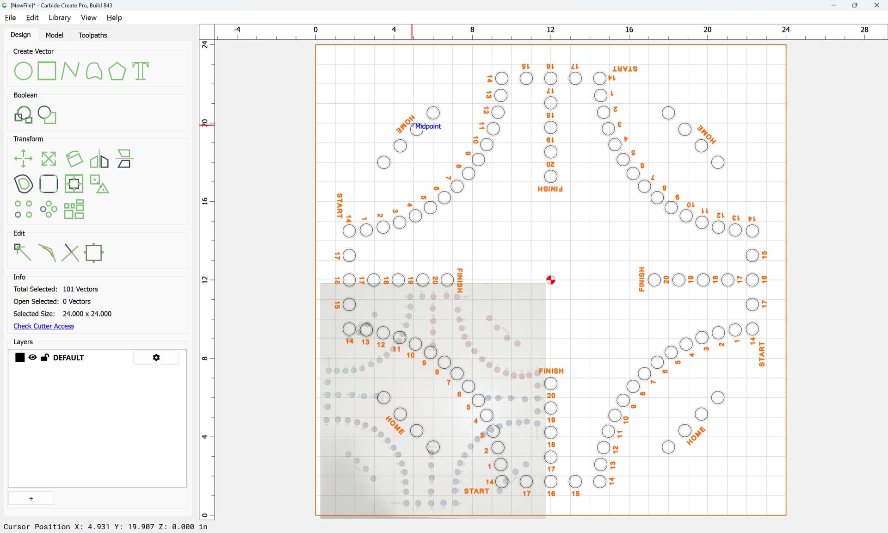Select the Rectangle vector creation tool
The image size is (888, 533).
point(47,71)
